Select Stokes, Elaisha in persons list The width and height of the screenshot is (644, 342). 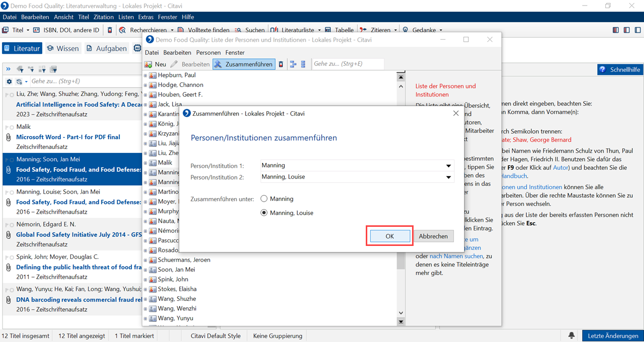coord(177,289)
